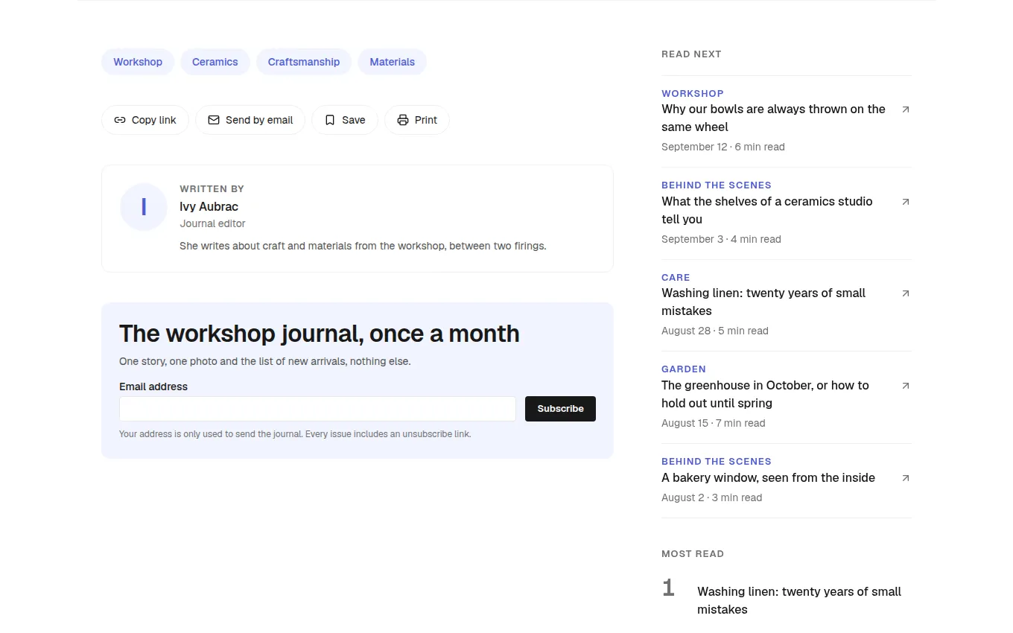Click the Ivy Aubrac avatar circle

pos(144,207)
